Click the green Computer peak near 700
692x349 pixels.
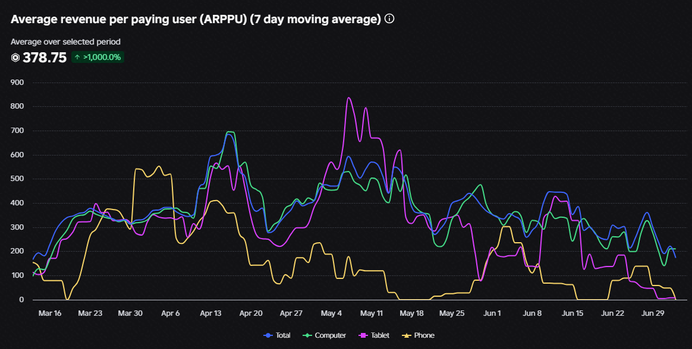click(x=230, y=132)
